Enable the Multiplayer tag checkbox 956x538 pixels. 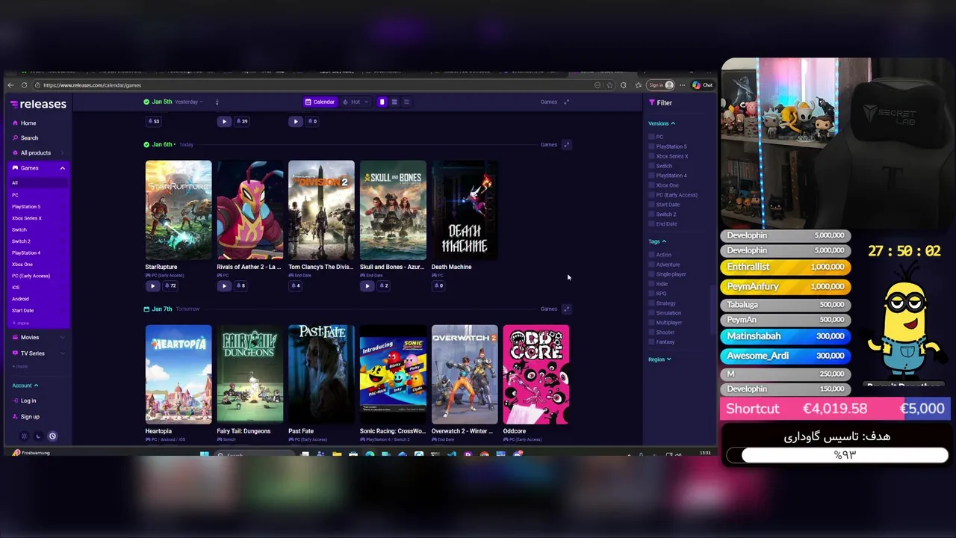[x=651, y=323]
